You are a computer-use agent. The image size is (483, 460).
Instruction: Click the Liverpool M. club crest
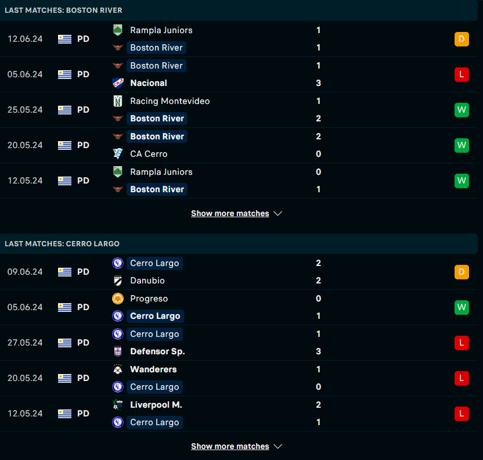tap(118, 405)
